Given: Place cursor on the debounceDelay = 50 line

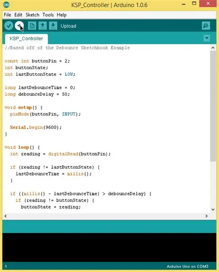Looking at the screenshot, I should point(37,94).
